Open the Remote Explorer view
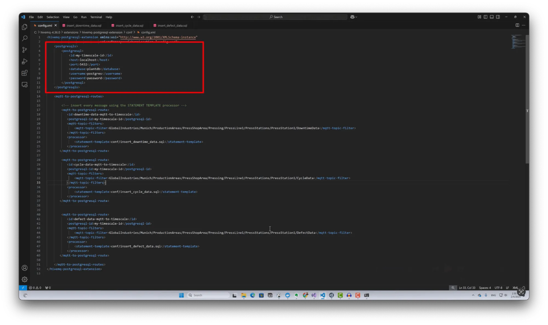This screenshot has width=548, height=325. (x=25, y=85)
